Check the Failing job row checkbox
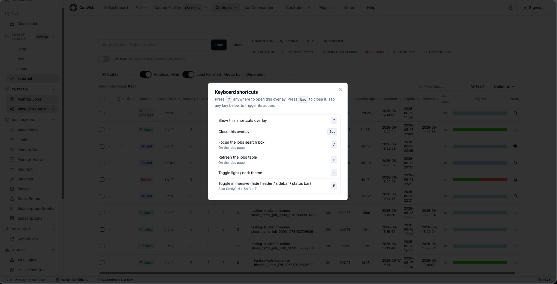The height and width of the screenshot is (284, 557). tap(102, 180)
